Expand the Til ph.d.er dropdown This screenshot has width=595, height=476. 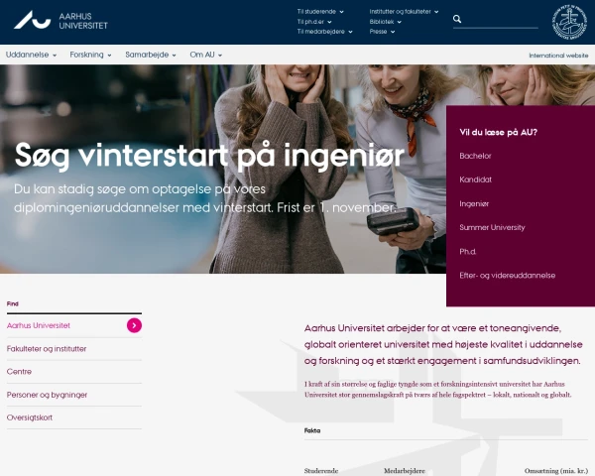(314, 22)
